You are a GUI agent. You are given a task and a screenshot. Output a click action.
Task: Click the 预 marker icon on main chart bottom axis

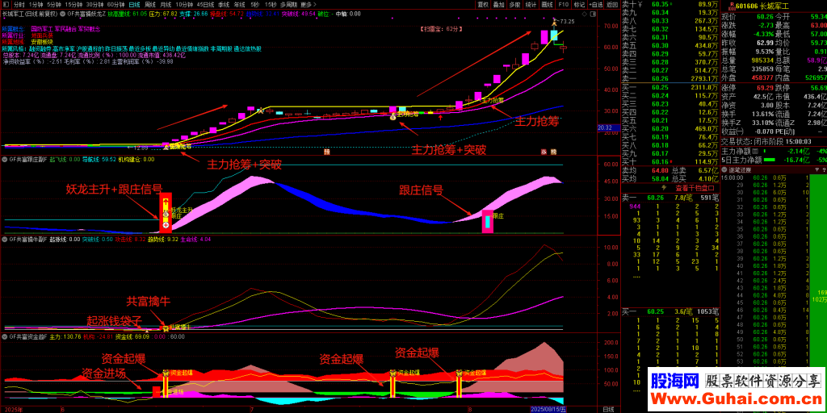326,152
